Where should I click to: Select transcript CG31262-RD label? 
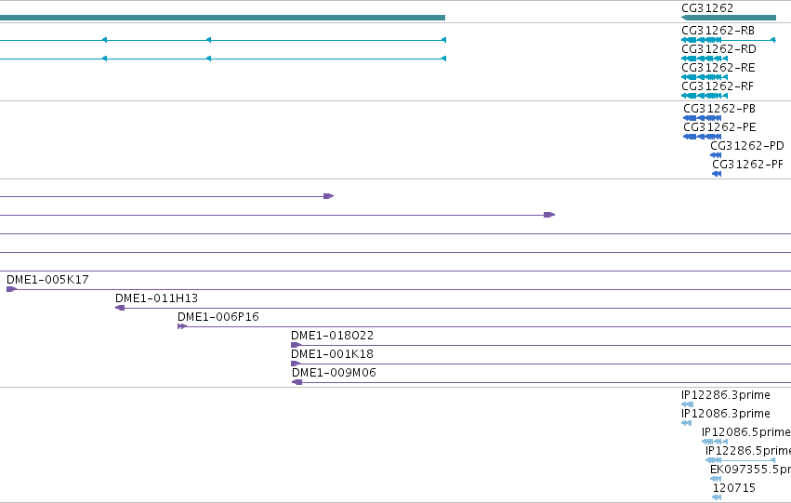coord(718,49)
